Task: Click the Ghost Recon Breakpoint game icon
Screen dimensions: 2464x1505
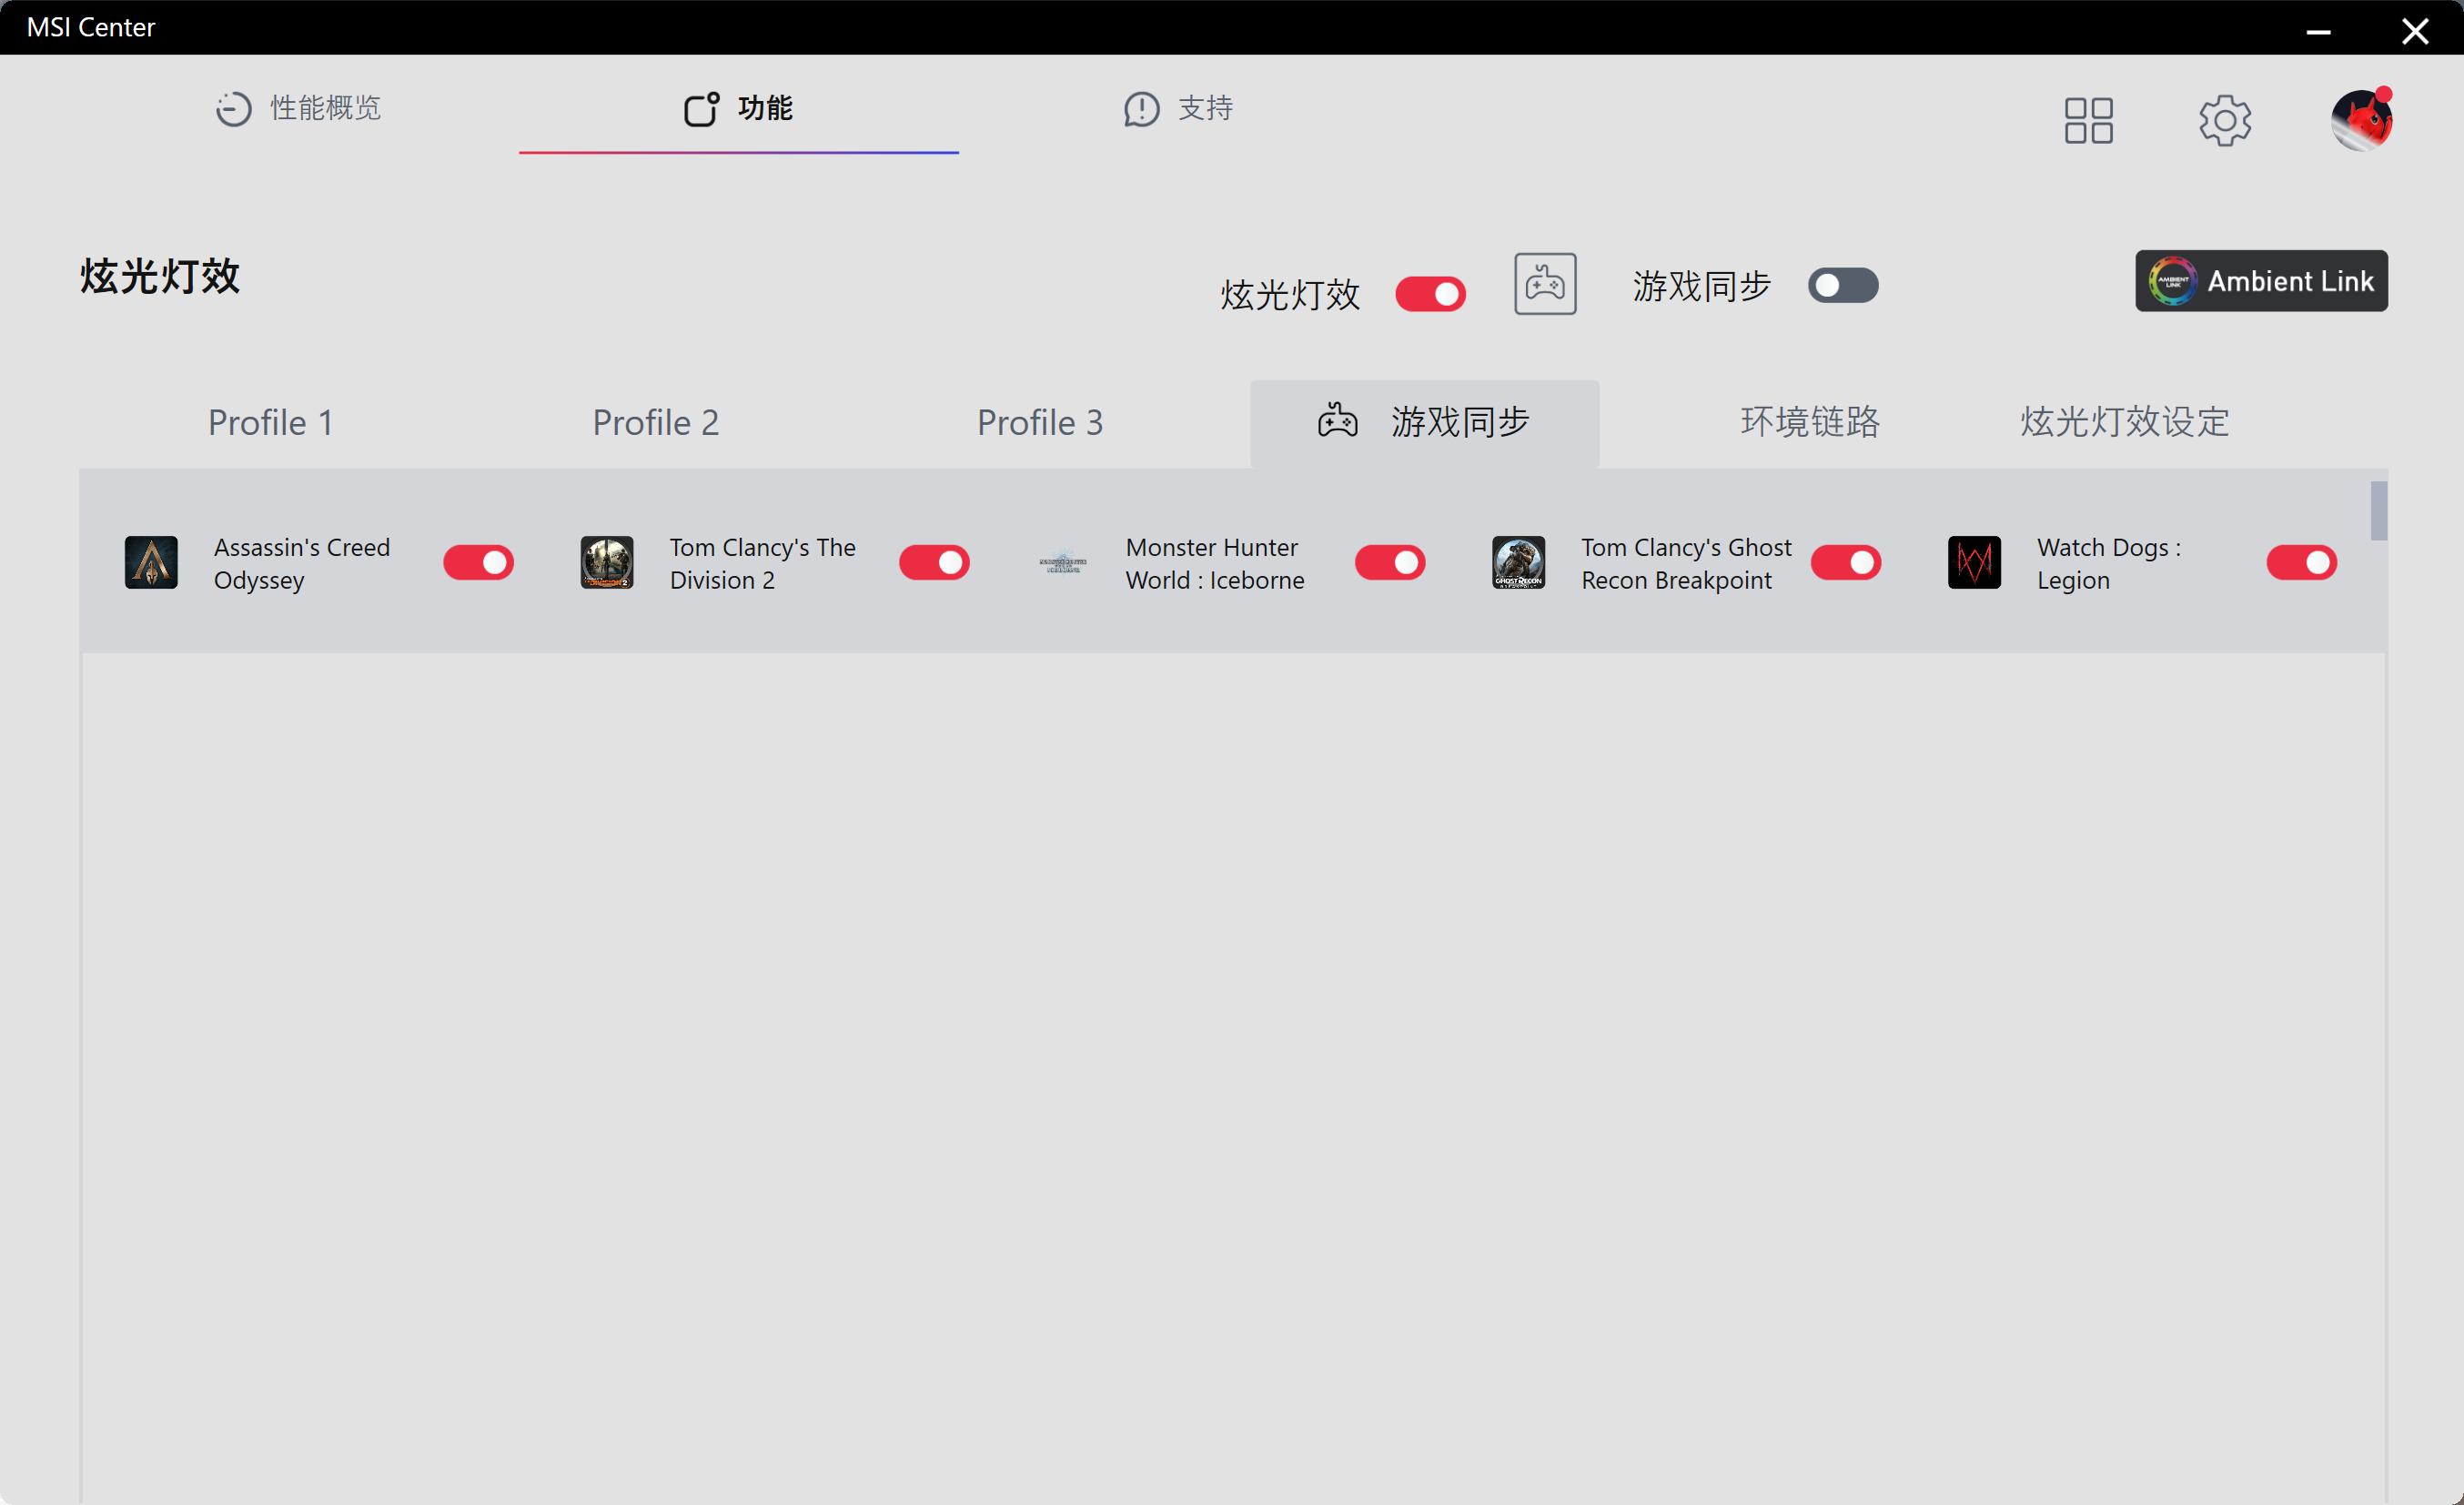Action: tap(1518, 562)
